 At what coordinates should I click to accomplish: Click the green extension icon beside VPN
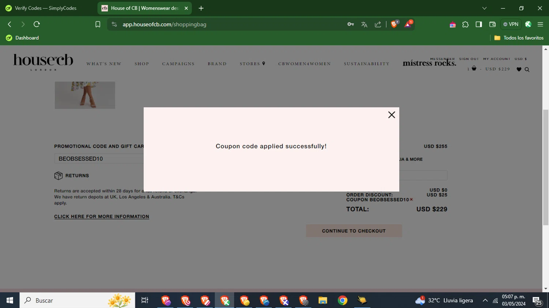click(528, 24)
